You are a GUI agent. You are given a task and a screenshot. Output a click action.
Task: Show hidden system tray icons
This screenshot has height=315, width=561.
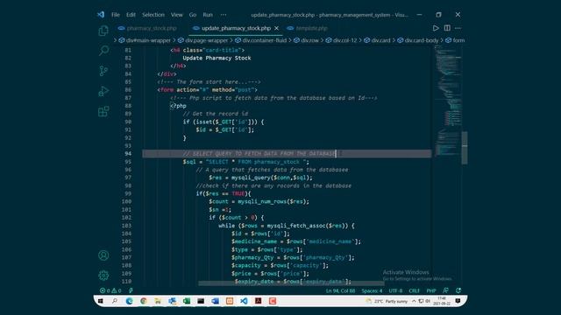point(414,301)
